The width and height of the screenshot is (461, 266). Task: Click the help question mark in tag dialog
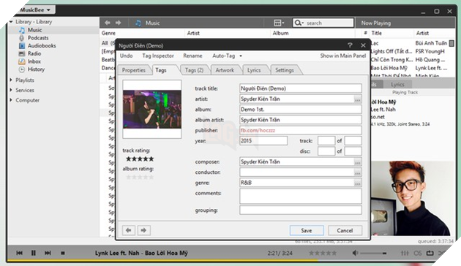[350, 45]
